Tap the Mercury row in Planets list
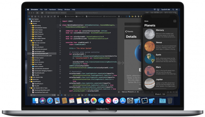 click(x=160, y=34)
